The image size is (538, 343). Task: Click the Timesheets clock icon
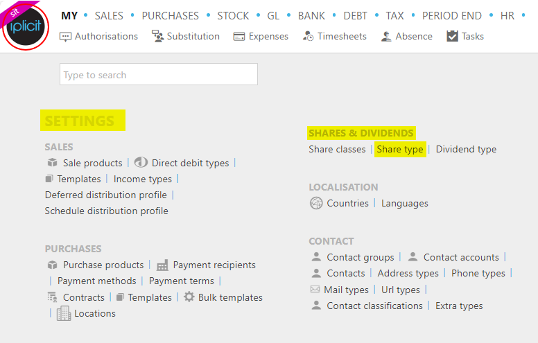tap(308, 36)
